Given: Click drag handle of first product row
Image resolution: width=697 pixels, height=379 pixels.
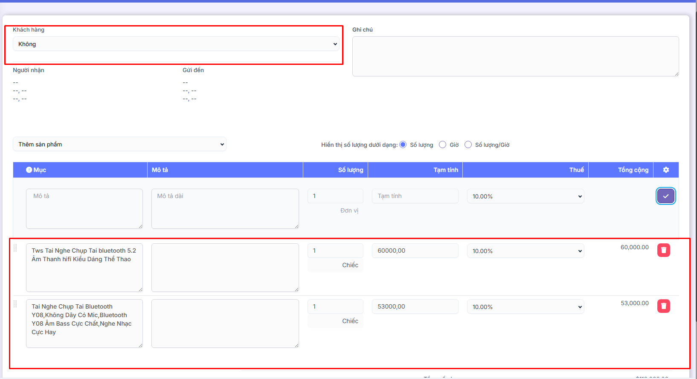Looking at the screenshot, I should pyautogui.click(x=15, y=248).
